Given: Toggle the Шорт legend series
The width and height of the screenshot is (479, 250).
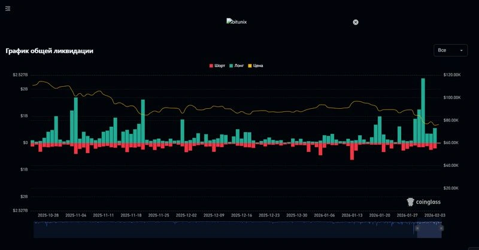Looking at the screenshot, I should tap(217, 66).
